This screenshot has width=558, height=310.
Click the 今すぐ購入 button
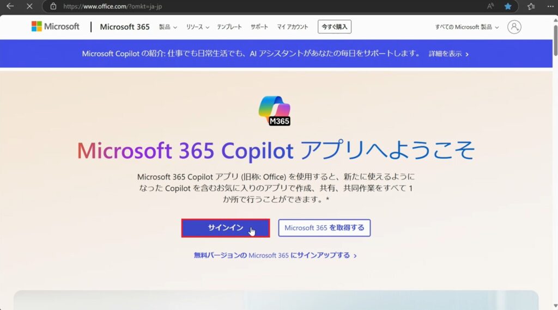pos(335,27)
